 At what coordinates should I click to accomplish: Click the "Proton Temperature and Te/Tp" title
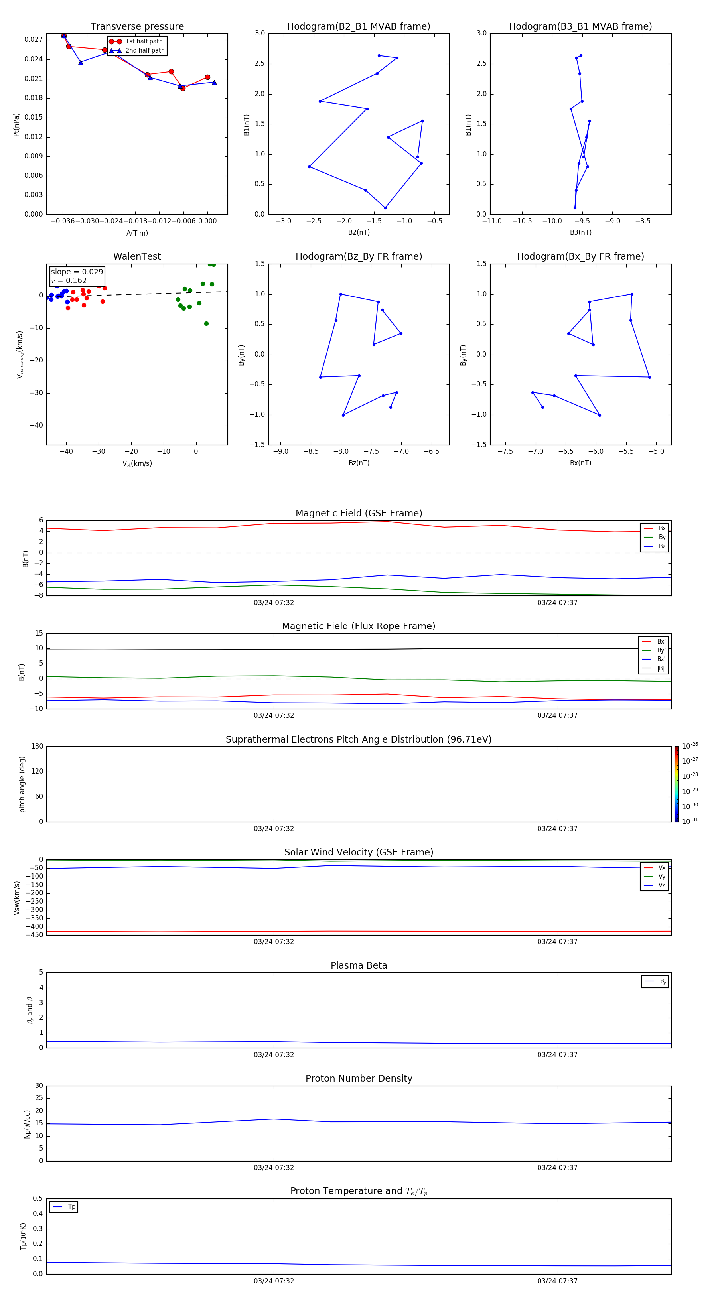(x=359, y=1191)
